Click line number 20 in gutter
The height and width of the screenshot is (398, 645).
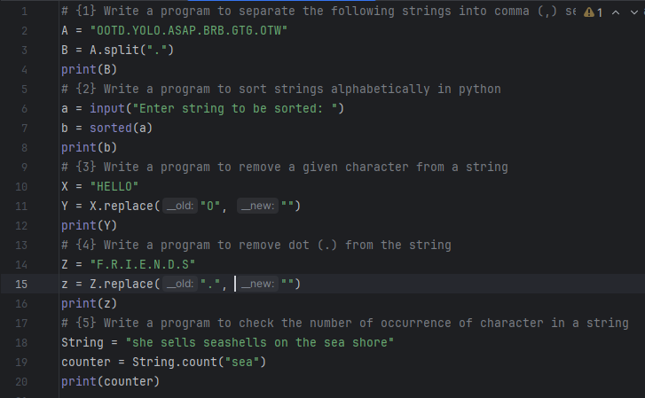[21, 381]
